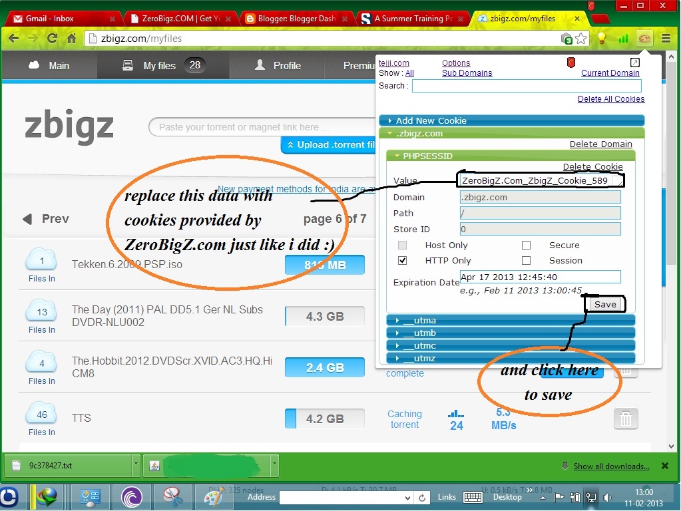
Task: Click the Hobbit 2.4 GB progress bar
Action: click(325, 368)
